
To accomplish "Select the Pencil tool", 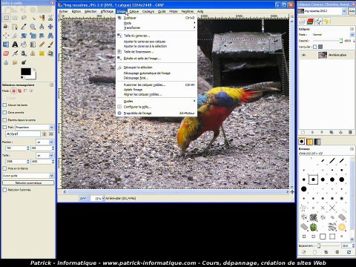I will pos(42,44).
